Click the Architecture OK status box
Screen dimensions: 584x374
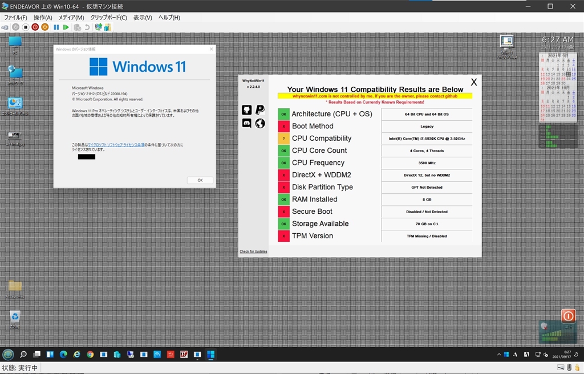(x=284, y=114)
